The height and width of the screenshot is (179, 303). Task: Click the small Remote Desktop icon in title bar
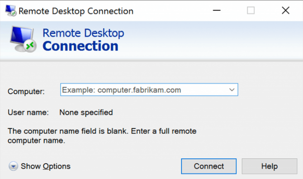click(x=11, y=10)
